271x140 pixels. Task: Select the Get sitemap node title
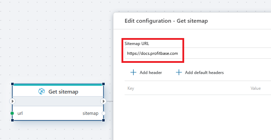click(63, 91)
